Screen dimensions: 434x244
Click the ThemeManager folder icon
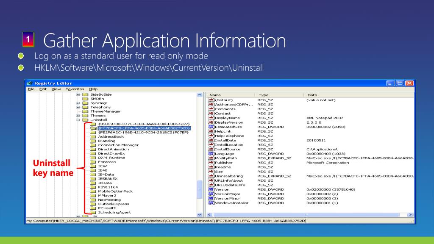[85, 111]
